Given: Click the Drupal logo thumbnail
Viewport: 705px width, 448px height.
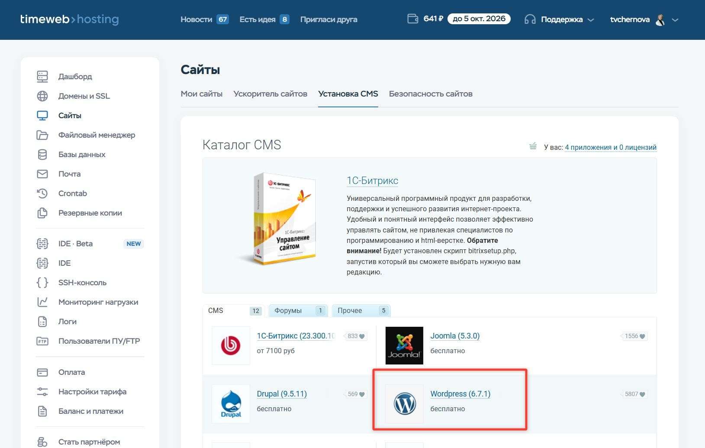Looking at the screenshot, I should coord(231,404).
